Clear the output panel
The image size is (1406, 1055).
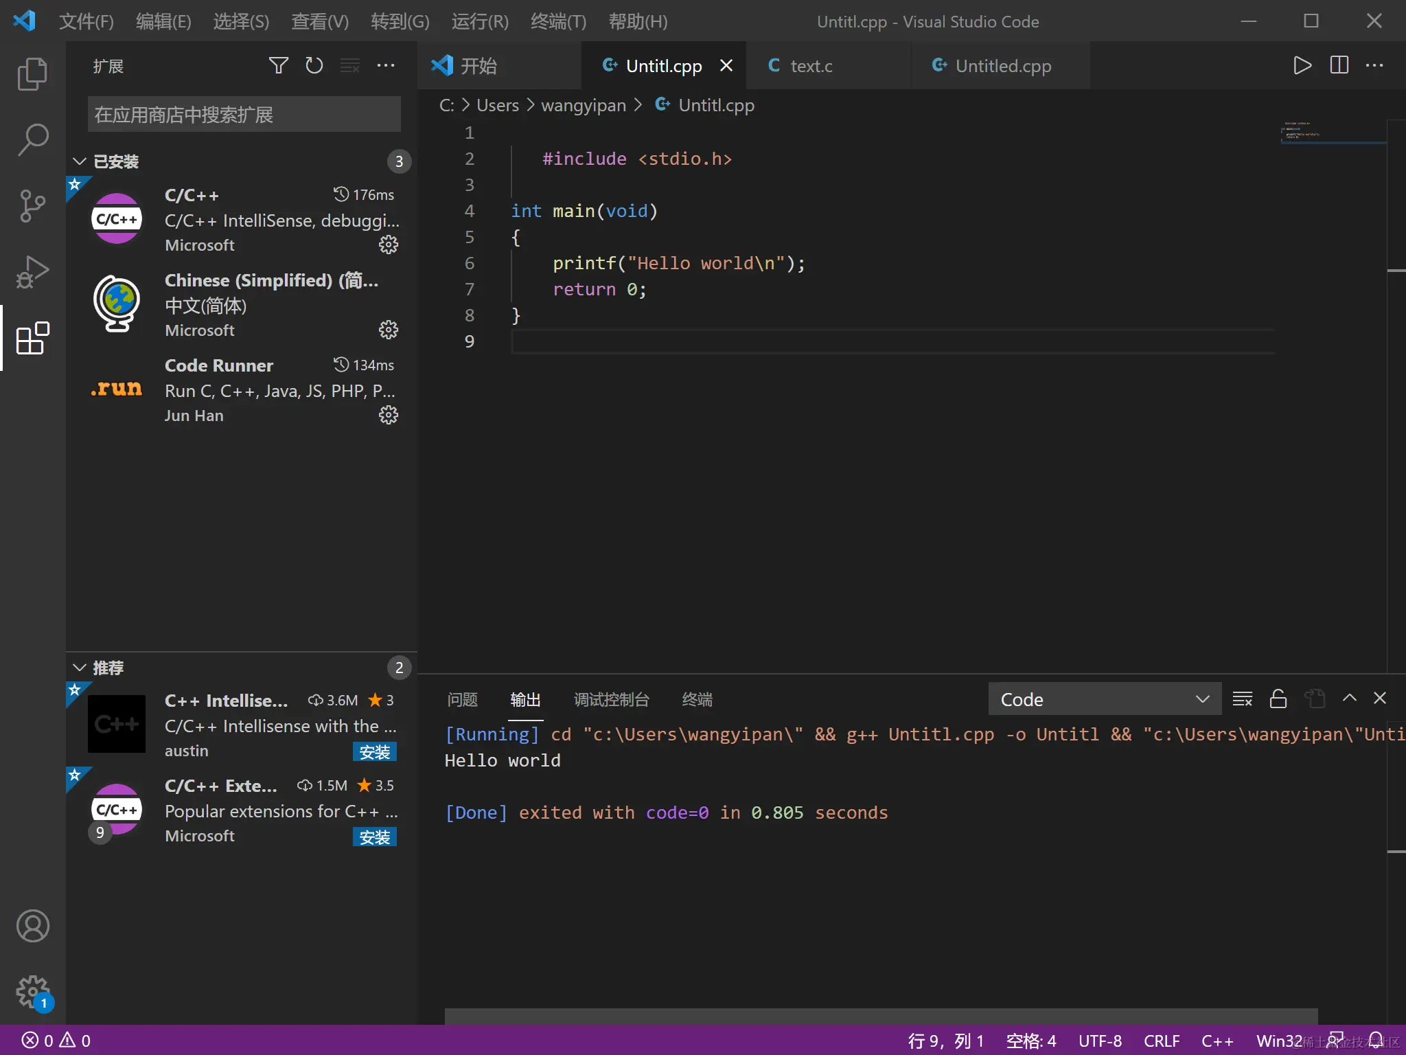(x=1242, y=699)
